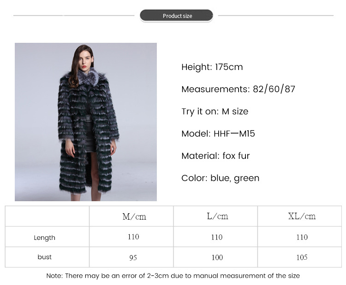The width and height of the screenshot is (346, 285).
Task: Select the Color: blue, green line
Action: 220,178
